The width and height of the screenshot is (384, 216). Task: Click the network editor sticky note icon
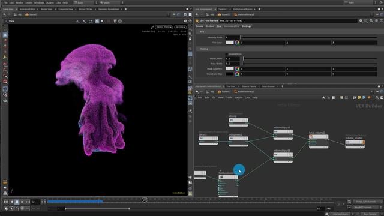pyautogui.click(x=359, y=98)
